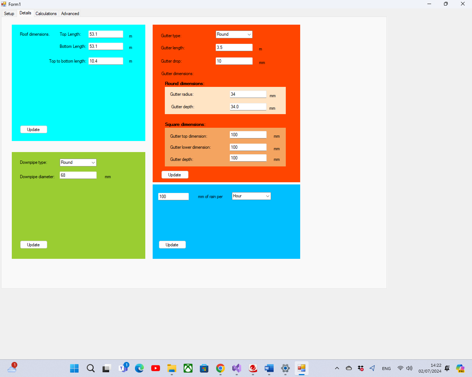Go to the Setup tab
Image resolution: width=472 pixels, height=377 pixels.
click(x=9, y=14)
